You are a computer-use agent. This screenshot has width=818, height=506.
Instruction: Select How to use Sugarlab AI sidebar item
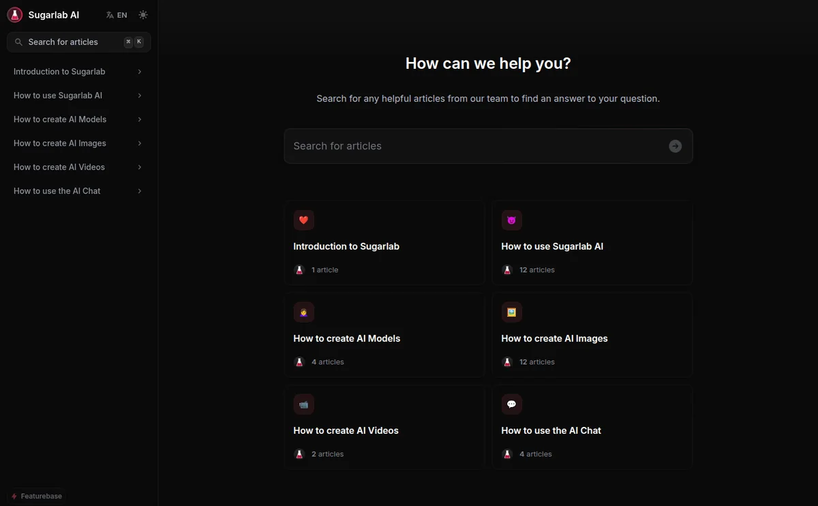coord(79,95)
